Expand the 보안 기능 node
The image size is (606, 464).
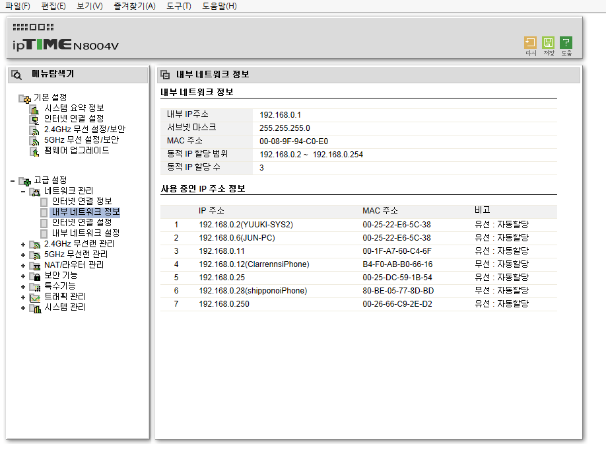coord(23,276)
